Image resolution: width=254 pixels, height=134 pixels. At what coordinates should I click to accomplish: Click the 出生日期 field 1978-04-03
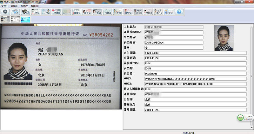(195, 53)
